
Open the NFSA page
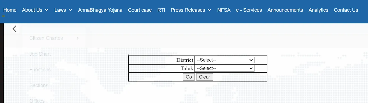pos(224,10)
